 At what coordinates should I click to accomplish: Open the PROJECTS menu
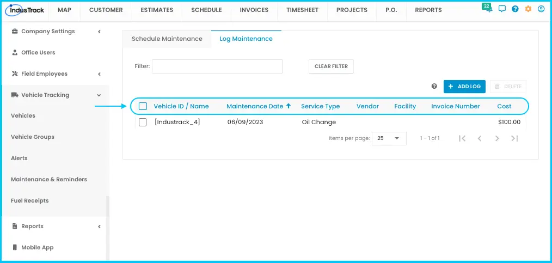(x=352, y=10)
